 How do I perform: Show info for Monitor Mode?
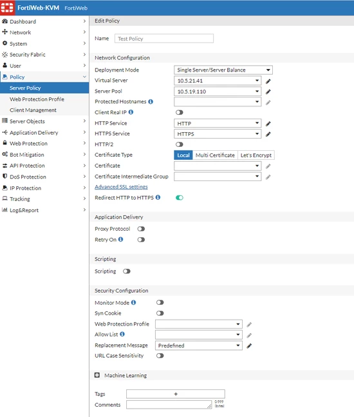tap(134, 302)
